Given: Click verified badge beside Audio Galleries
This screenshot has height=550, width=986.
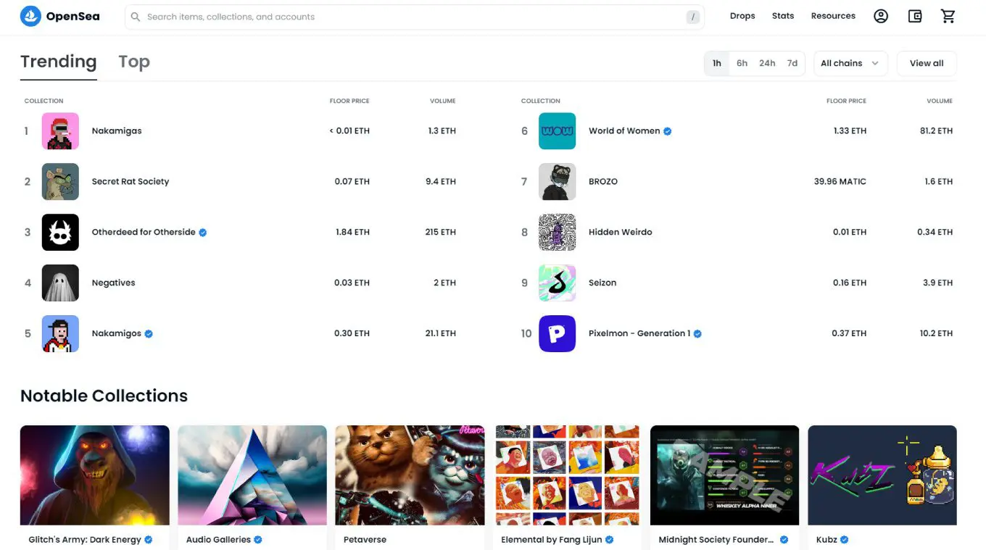Looking at the screenshot, I should click(258, 540).
